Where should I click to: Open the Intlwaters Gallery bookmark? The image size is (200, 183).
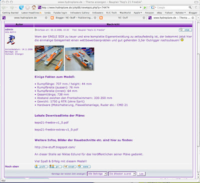[79, 12]
